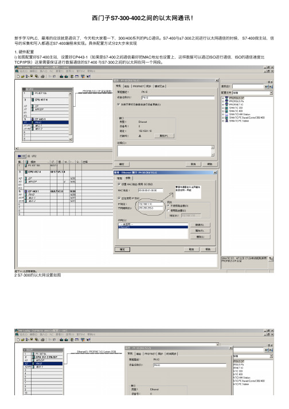Expand SIMATIC PC Based Control 300/400 node
The width and height of the screenshot is (289, 409).
pyautogui.click(x=223, y=118)
